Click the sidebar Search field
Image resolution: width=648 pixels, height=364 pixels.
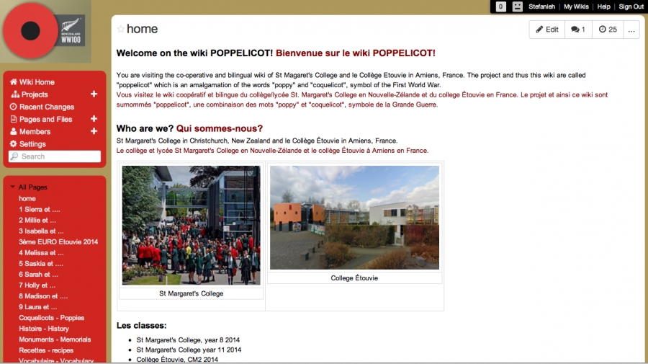(55, 156)
